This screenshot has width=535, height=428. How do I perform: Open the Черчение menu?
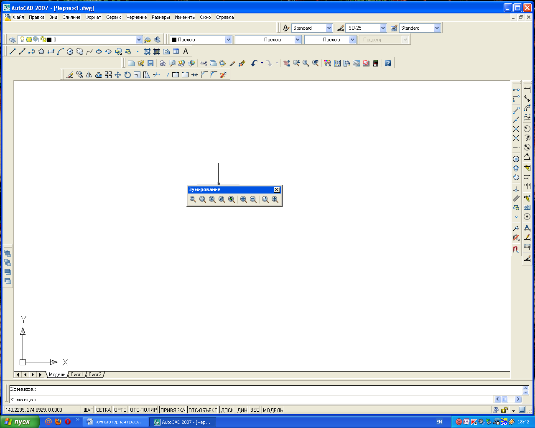[x=137, y=17]
